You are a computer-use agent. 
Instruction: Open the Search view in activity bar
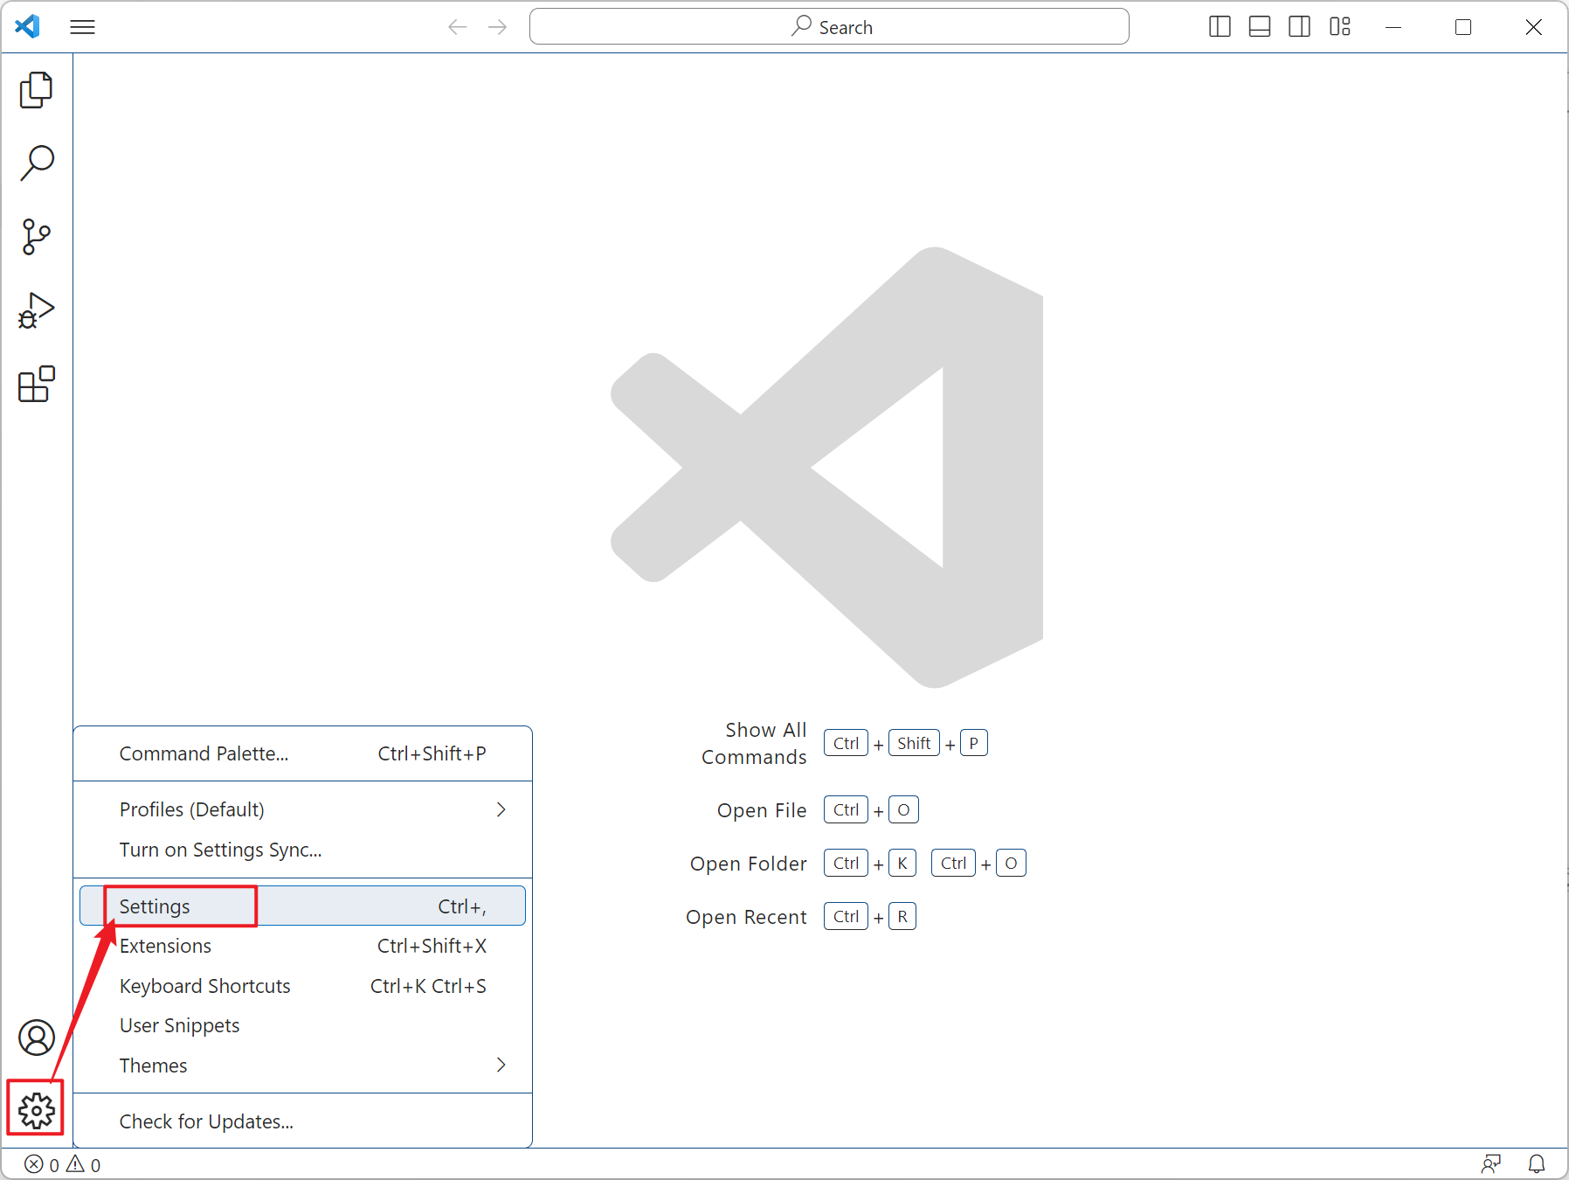point(36,163)
